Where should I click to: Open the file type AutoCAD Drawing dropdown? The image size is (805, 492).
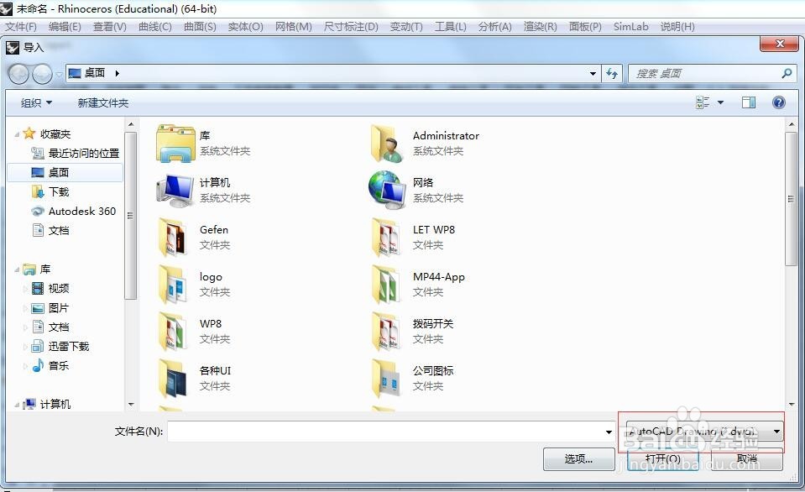coord(704,432)
